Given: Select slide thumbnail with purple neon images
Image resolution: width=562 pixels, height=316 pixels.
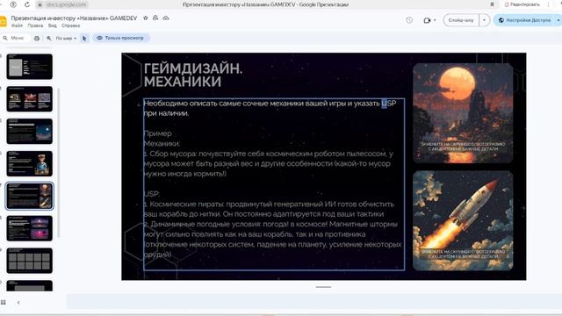Looking at the screenshot, I should (29, 228).
